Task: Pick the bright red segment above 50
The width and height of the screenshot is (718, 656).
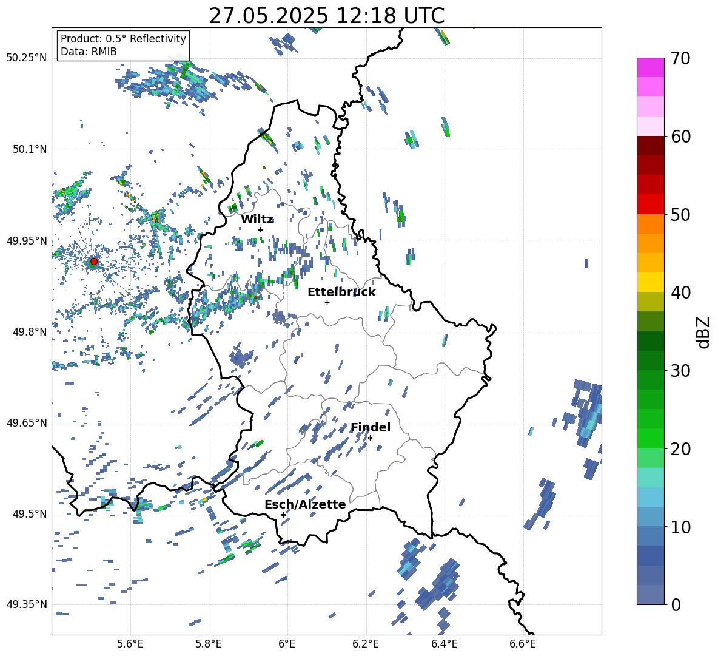Action: [x=650, y=204]
